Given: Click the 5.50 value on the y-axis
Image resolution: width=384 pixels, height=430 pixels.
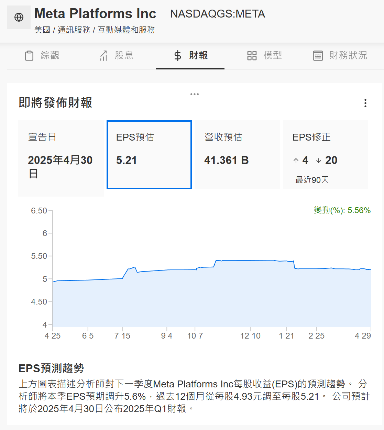Looking at the screenshot, I should click(x=39, y=256).
